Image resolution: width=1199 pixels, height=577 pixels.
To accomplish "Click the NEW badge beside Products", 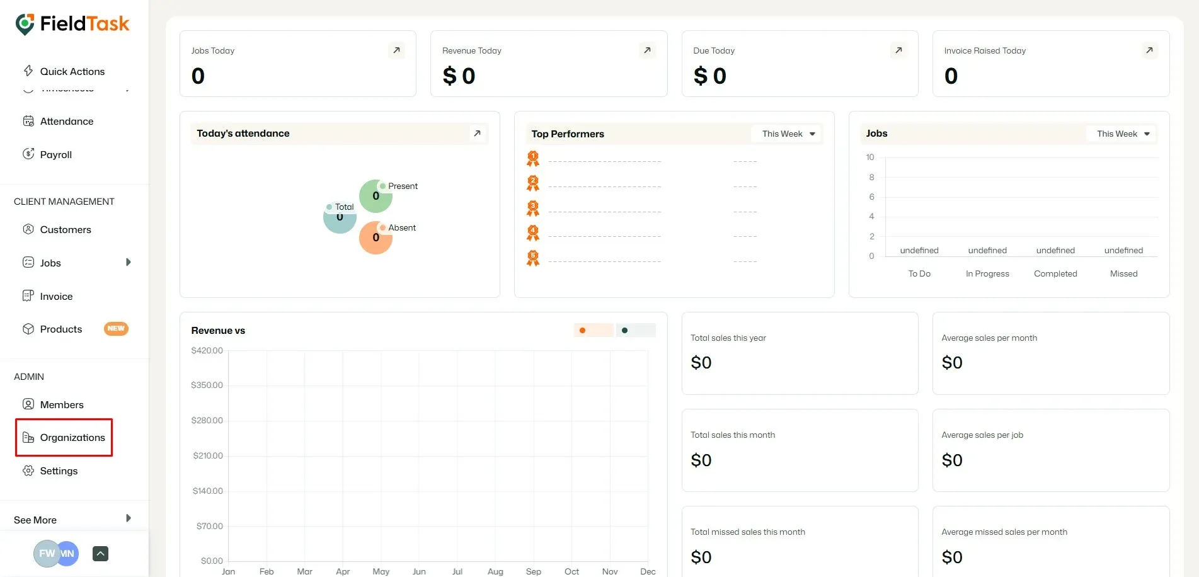I will point(116,329).
